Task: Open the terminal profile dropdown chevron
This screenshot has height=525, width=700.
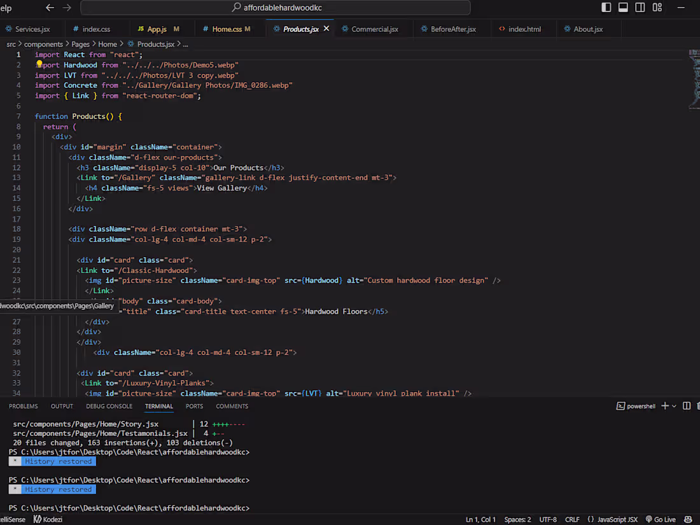Action: [673, 405]
